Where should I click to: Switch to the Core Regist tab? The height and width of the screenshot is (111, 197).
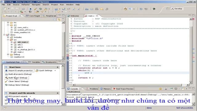[33, 16]
